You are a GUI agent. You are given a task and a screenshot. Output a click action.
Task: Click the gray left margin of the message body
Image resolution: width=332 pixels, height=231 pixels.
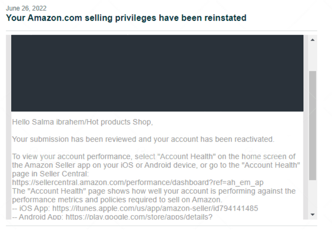(x=9, y=127)
